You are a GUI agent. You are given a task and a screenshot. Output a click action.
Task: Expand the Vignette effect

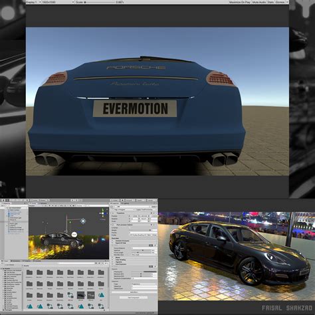[112, 262]
